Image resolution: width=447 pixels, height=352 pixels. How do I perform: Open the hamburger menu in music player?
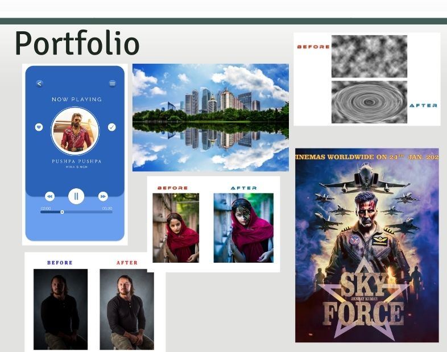pyautogui.click(x=113, y=83)
